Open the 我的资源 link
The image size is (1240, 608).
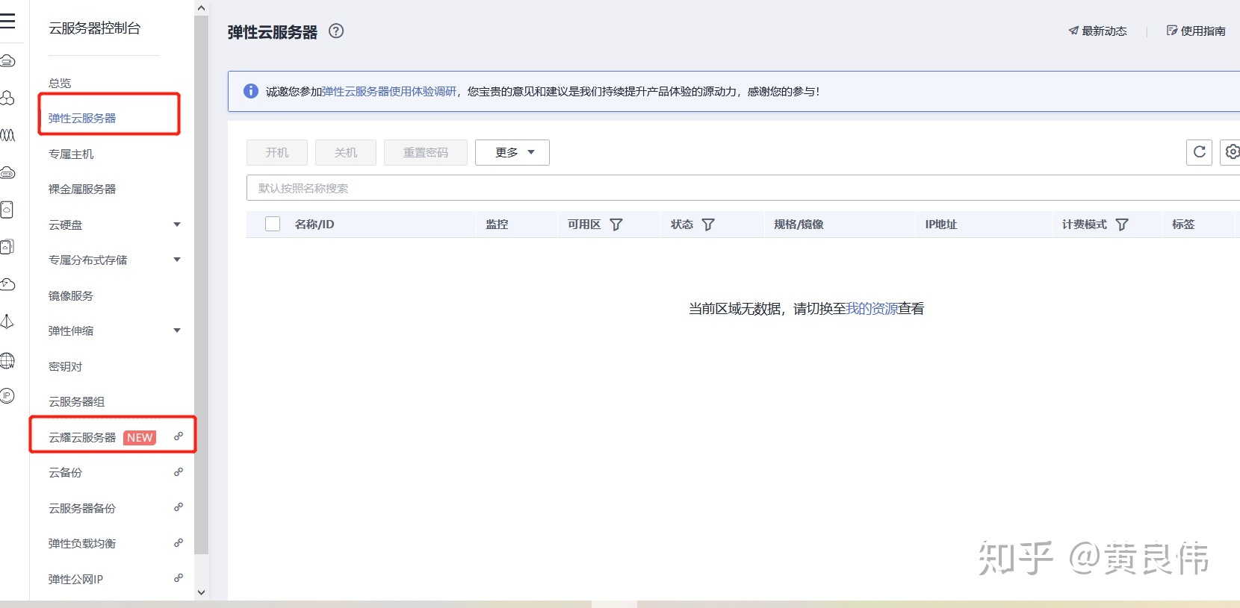(x=872, y=309)
